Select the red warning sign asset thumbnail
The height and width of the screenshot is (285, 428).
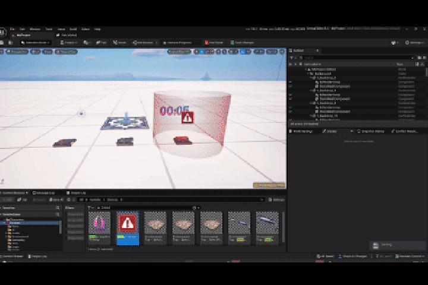128,223
